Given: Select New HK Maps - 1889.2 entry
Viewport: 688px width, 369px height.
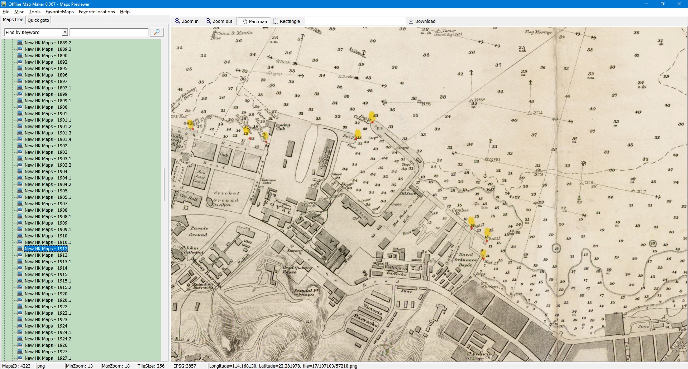Looking at the screenshot, I should click(48, 43).
